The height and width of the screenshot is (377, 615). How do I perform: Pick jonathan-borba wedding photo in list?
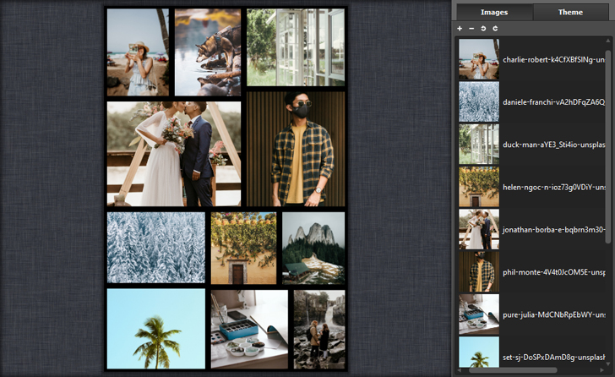pyautogui.click(x=532, y=230)
